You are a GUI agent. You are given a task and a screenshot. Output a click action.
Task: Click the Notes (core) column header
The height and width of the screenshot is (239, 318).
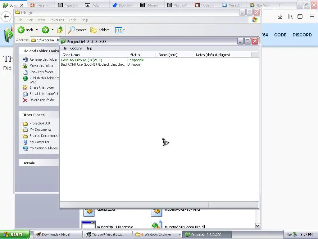click(174, 55)
